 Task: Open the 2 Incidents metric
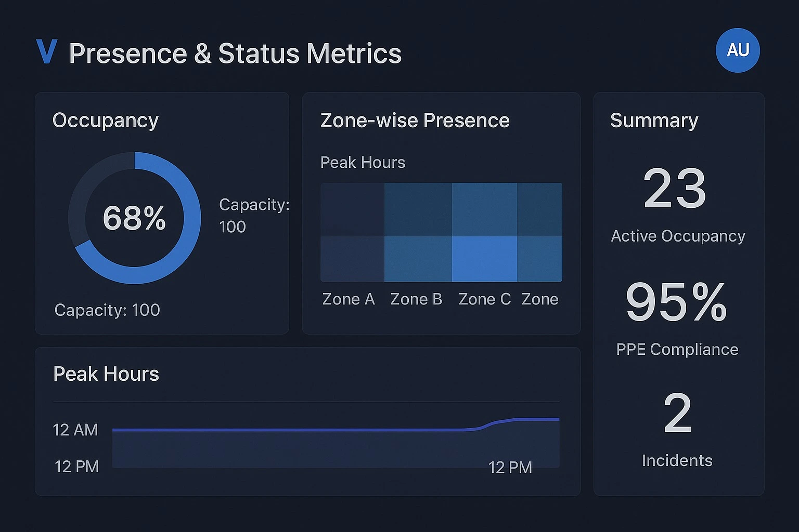tap(677, 414)
